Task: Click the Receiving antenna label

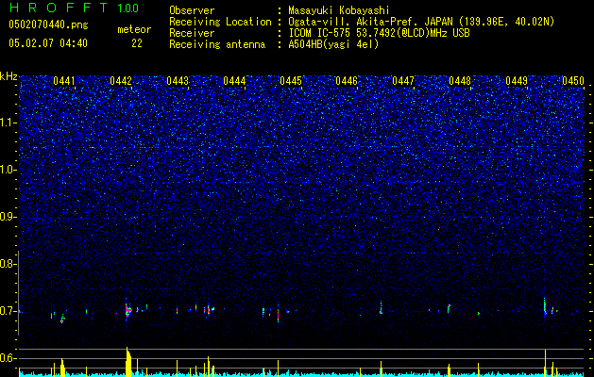Action: point(217,44)
